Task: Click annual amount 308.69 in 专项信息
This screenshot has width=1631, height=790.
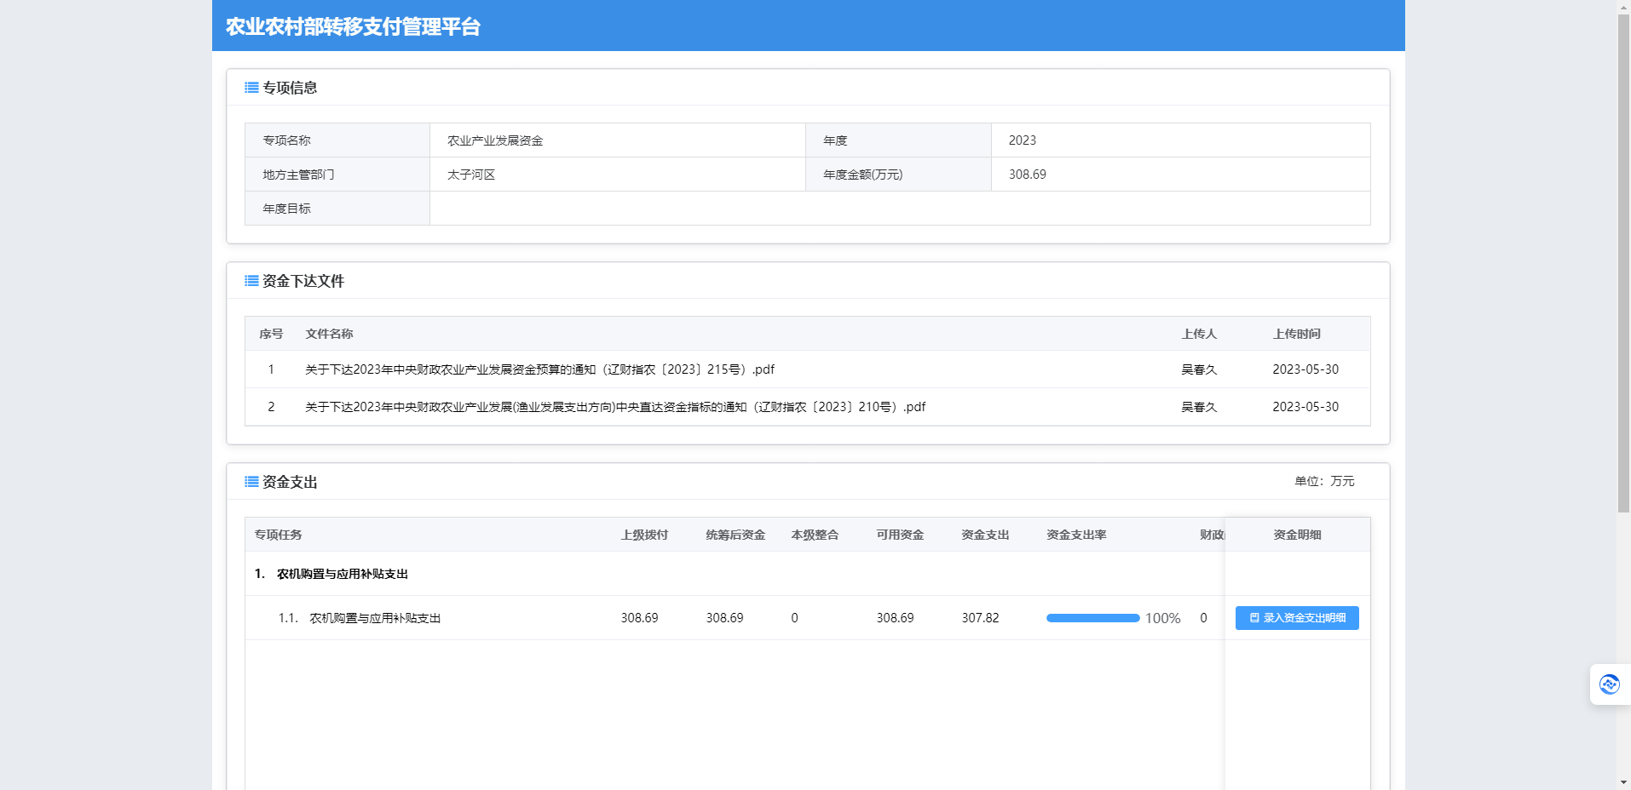Action: [1028, 175]
